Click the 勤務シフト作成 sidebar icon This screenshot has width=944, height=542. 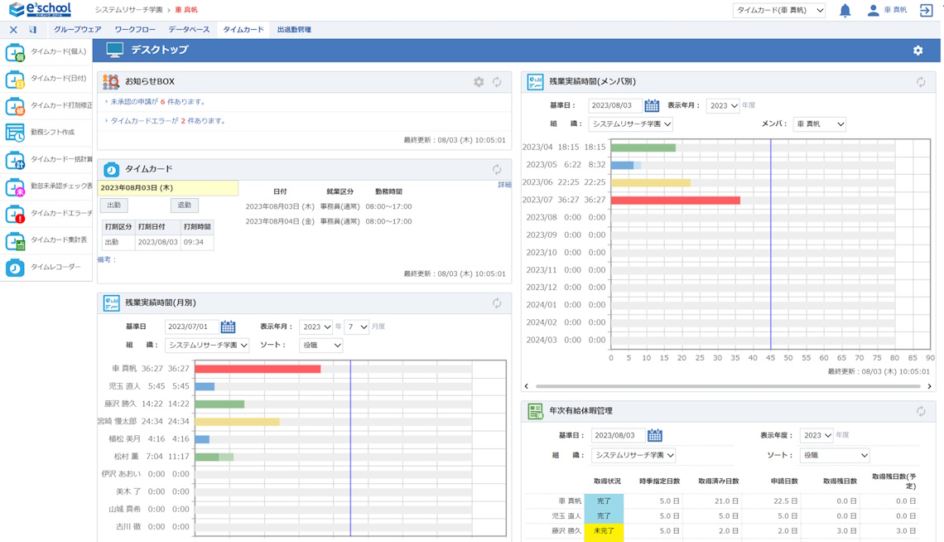15,133
